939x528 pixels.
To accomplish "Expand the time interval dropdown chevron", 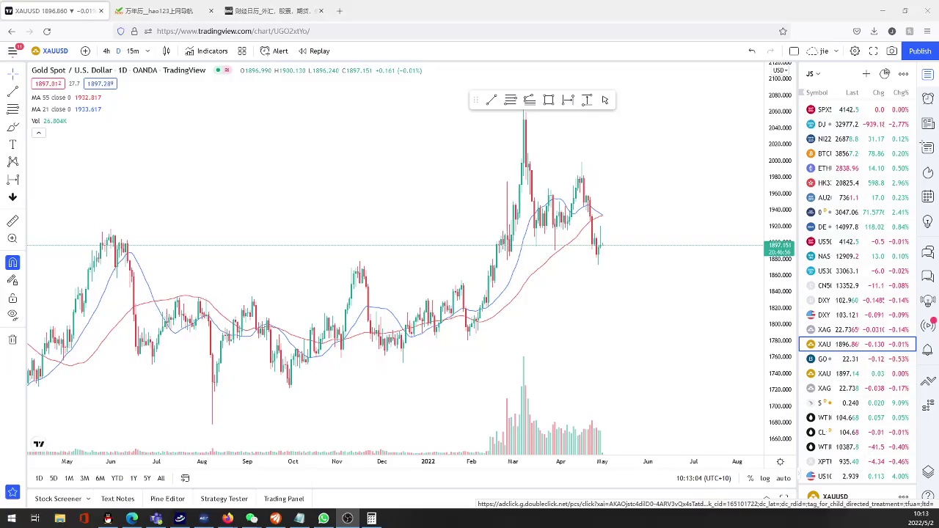I will [x=147, y=51].
